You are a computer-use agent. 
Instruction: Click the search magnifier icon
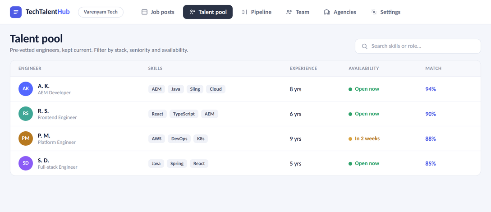364,46
